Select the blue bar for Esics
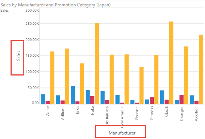205x139 pixels. tap(73, 95)
